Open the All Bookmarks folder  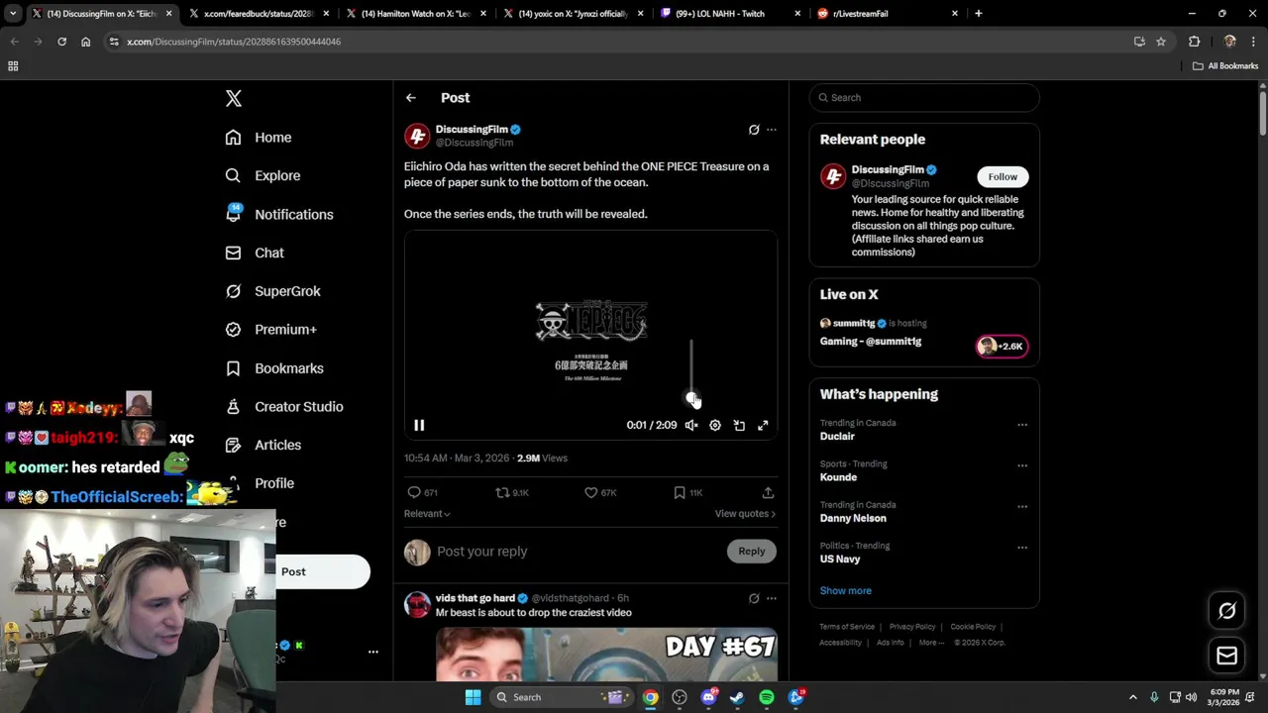click(1225, 66)
